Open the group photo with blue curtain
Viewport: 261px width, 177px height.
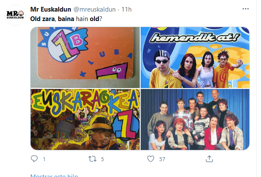tap(195, 119)
